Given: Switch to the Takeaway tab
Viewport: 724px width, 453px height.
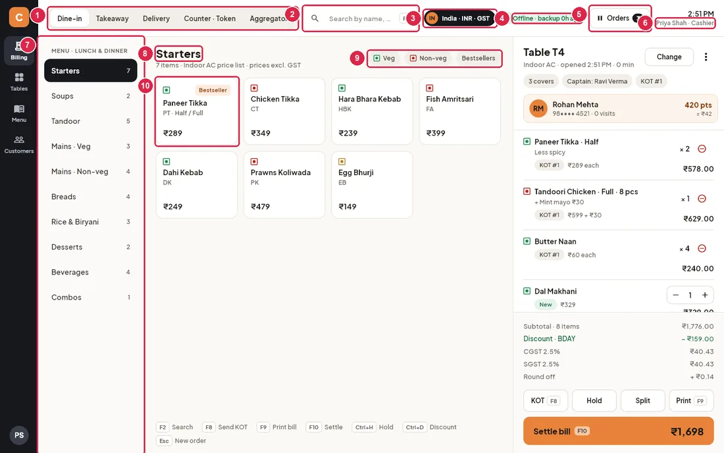Looking at the screenshot, I should pos(112,18).
